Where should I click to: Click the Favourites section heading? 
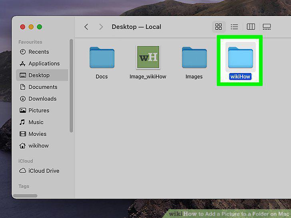pyautogui.click(x=30, y=42)
